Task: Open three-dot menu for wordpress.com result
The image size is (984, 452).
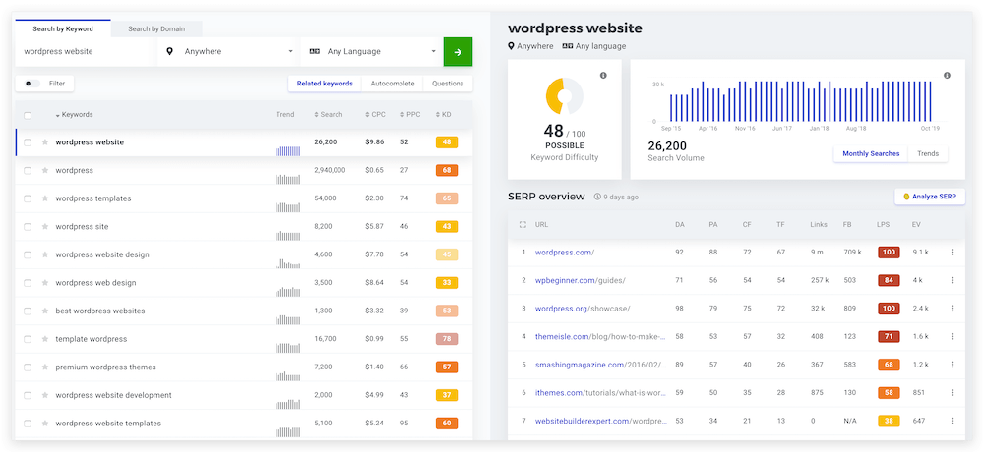Action: (952, 253)
